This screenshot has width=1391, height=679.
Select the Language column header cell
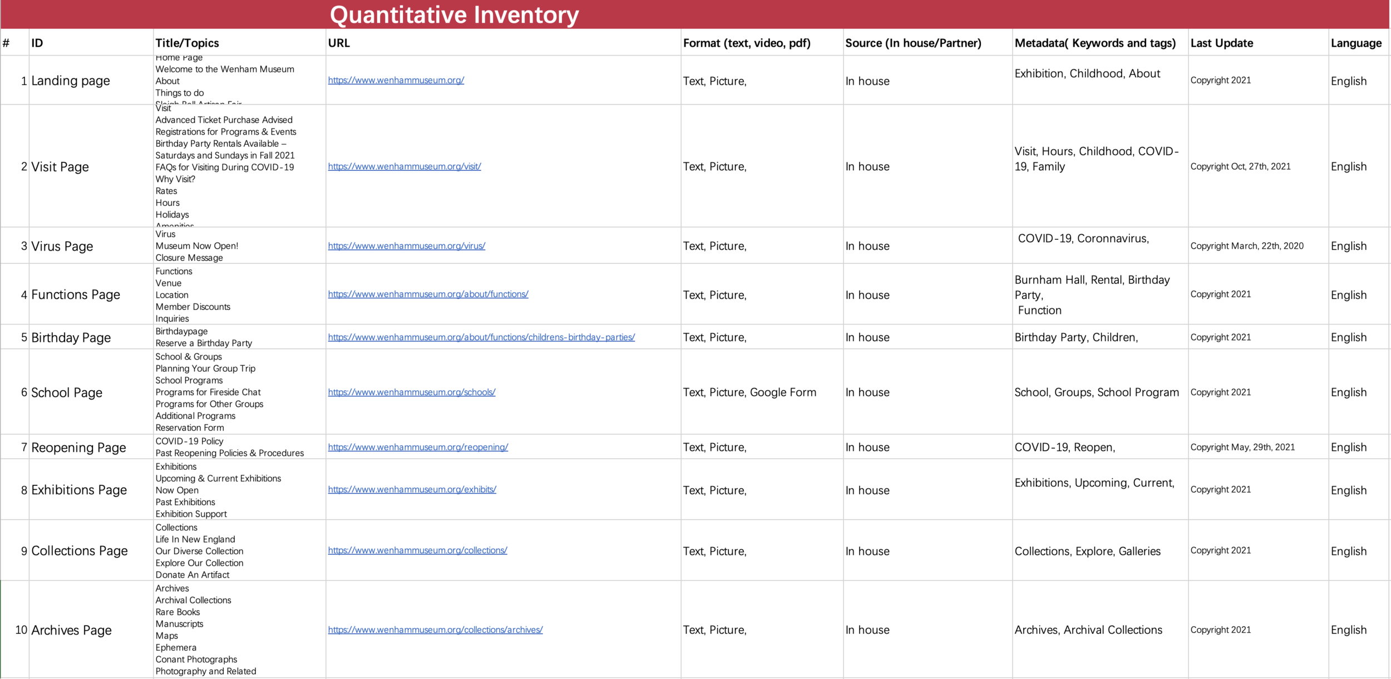coord(1355,43)
